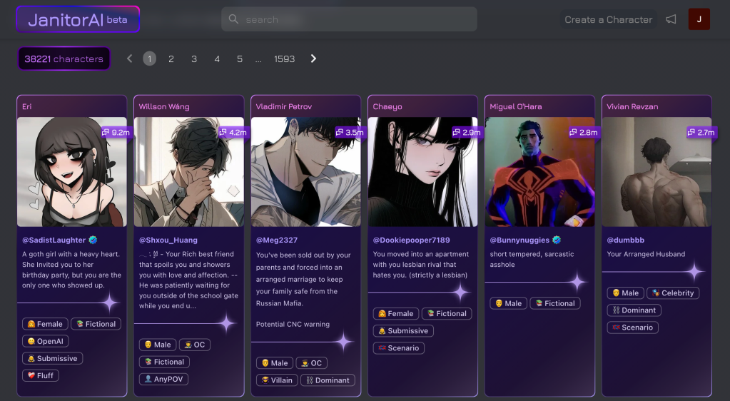The height and width of the screenshot is (401, 730).
Task: Select Fictional tag on Miguel O'Hara card
Action: click(x=555, y=303)
